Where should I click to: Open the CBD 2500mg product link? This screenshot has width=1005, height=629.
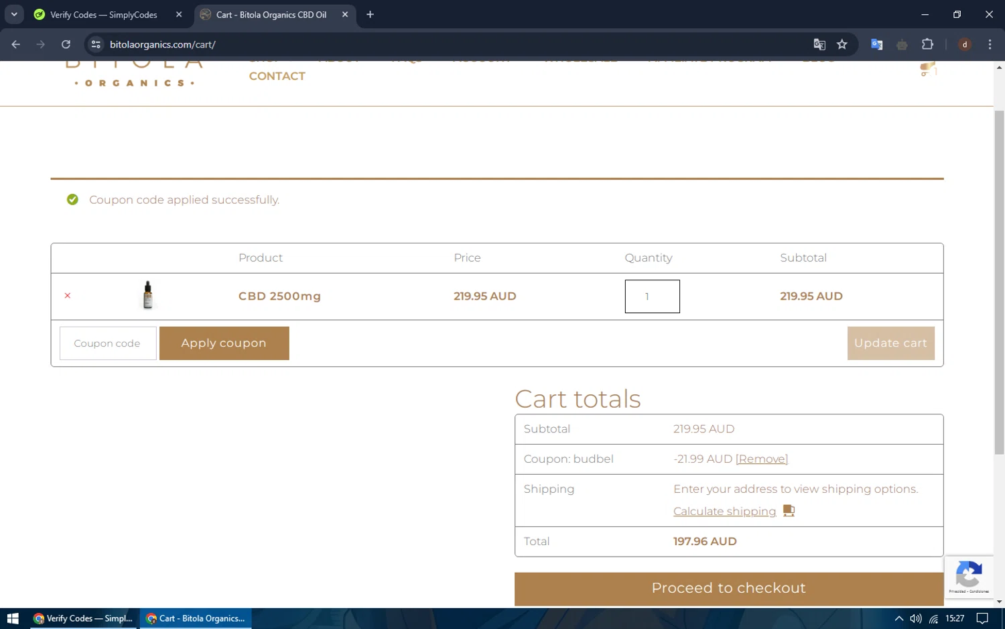click(279, 296)
